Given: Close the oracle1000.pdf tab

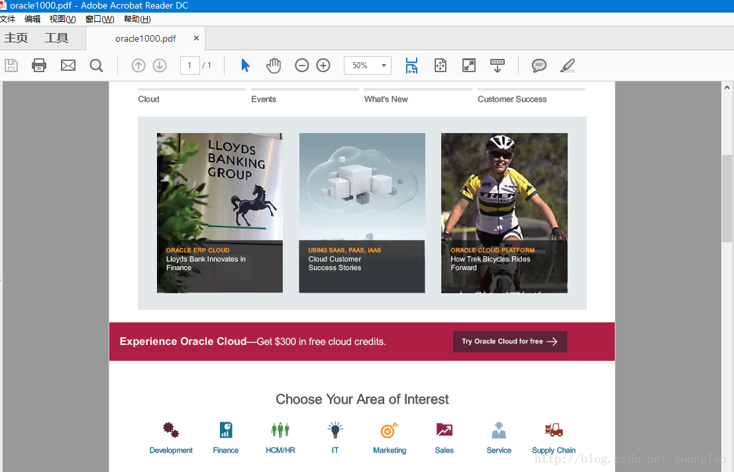Looking at the screenshot, I should (196, 38).
